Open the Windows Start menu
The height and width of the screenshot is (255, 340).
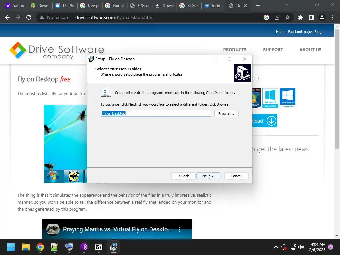(11, 247)
